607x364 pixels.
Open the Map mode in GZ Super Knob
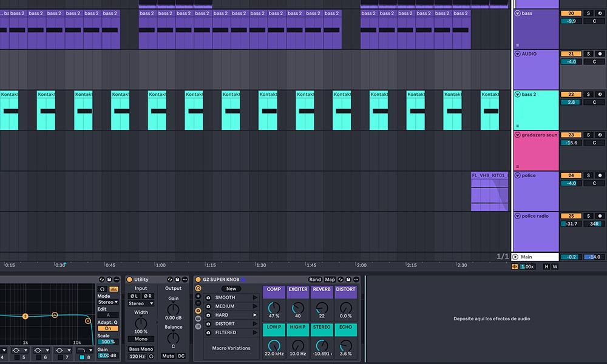330,280
